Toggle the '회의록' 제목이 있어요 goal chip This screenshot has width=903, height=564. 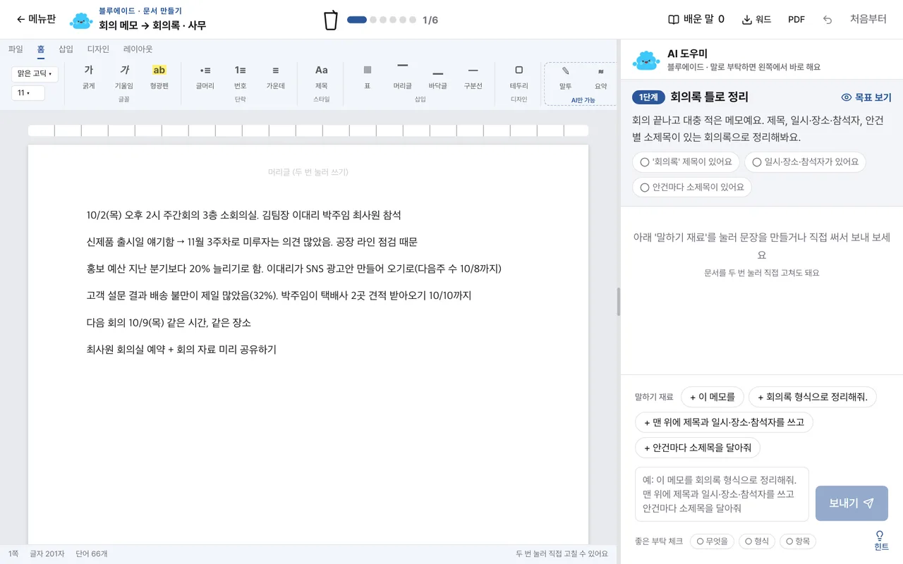(686, 162)
